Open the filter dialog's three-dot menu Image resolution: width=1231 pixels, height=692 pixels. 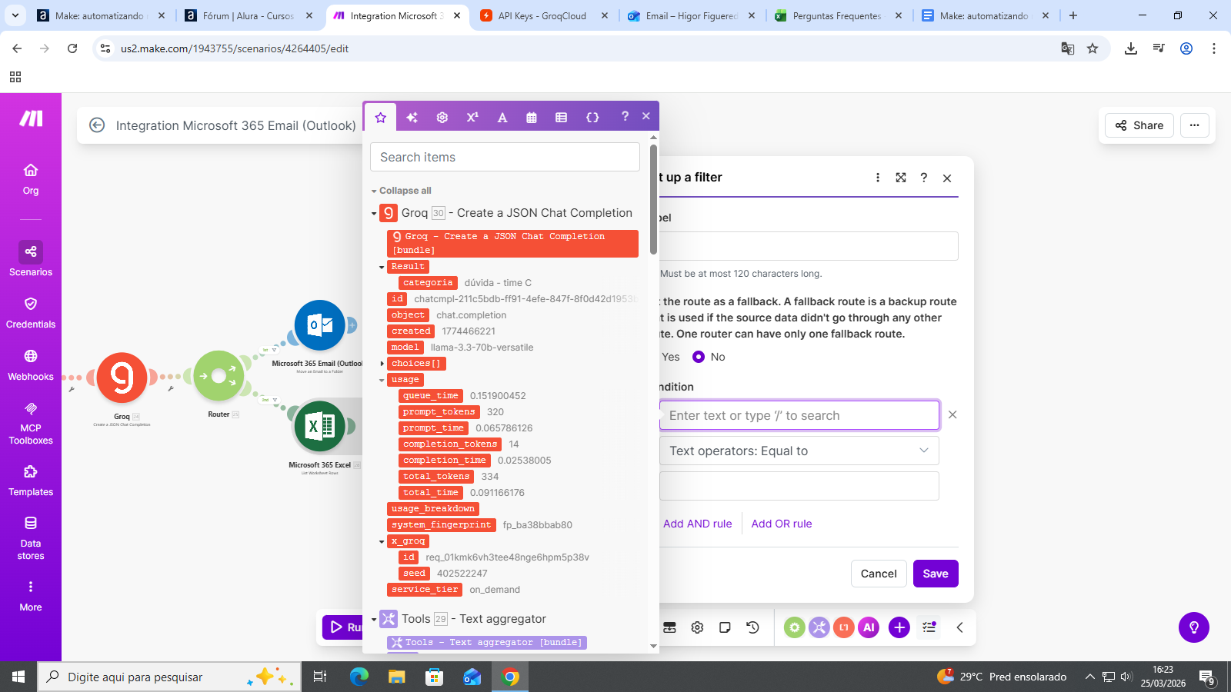click(x=878, y=178)
